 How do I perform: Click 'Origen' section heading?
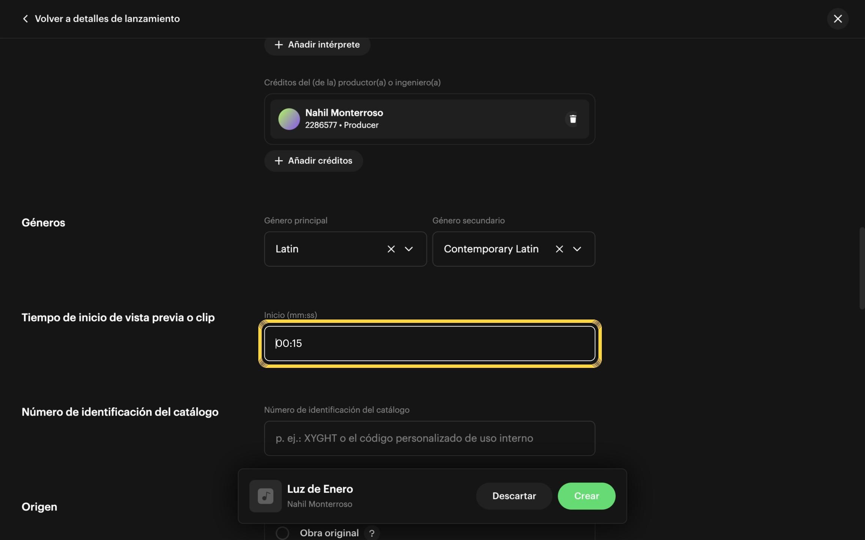(39, 507)
